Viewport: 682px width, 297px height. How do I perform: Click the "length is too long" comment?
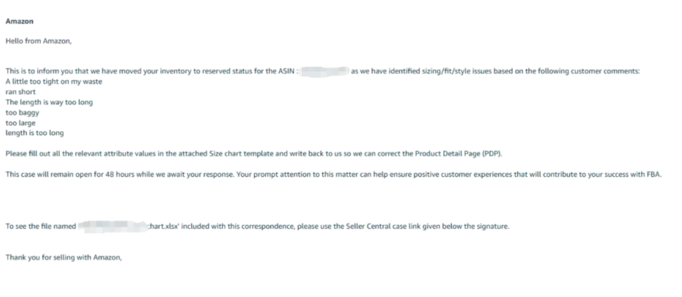tap(35, 133)
